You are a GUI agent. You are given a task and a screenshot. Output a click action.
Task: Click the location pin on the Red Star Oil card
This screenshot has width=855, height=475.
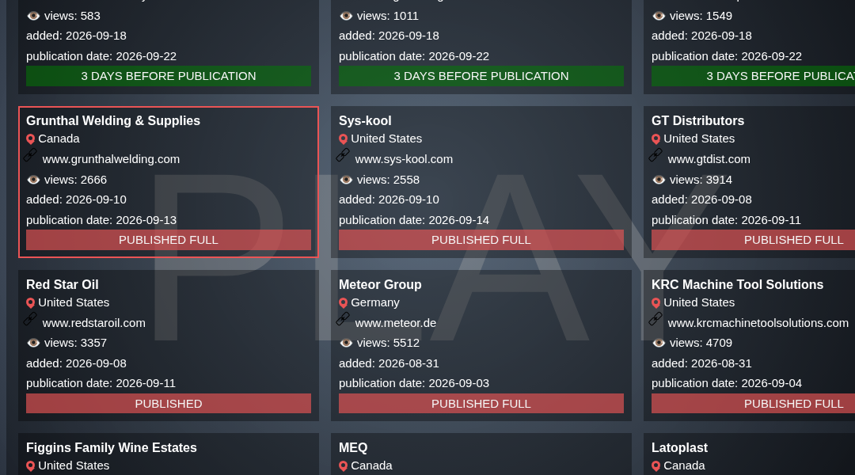coord(31,302)
